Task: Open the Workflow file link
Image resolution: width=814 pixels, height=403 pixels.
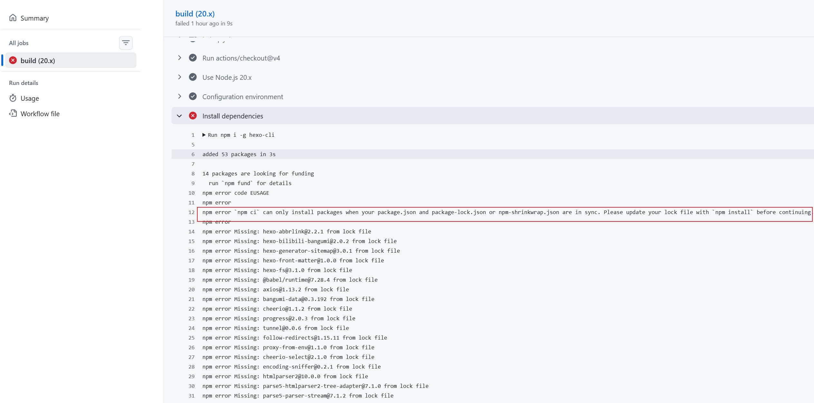Action: coord(40,114)
